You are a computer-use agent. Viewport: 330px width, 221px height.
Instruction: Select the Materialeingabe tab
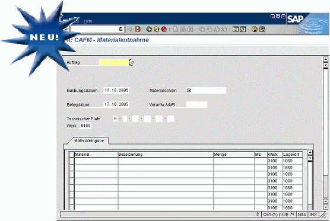pos(89,140)
